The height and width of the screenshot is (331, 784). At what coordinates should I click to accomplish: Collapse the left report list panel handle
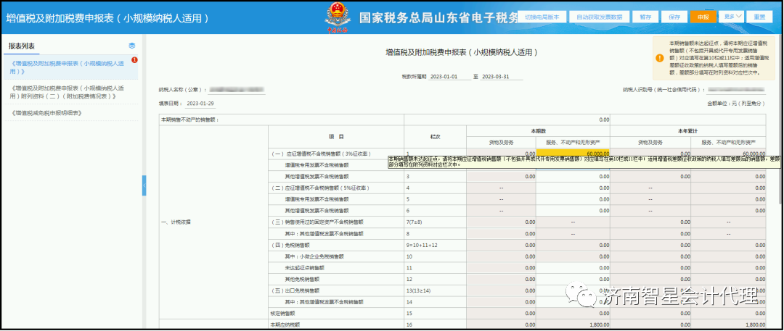coord(144,185)
